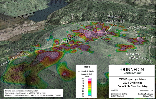
Task: Click the Historic Drill Hole legend symbol
Action: pos(79,71)
